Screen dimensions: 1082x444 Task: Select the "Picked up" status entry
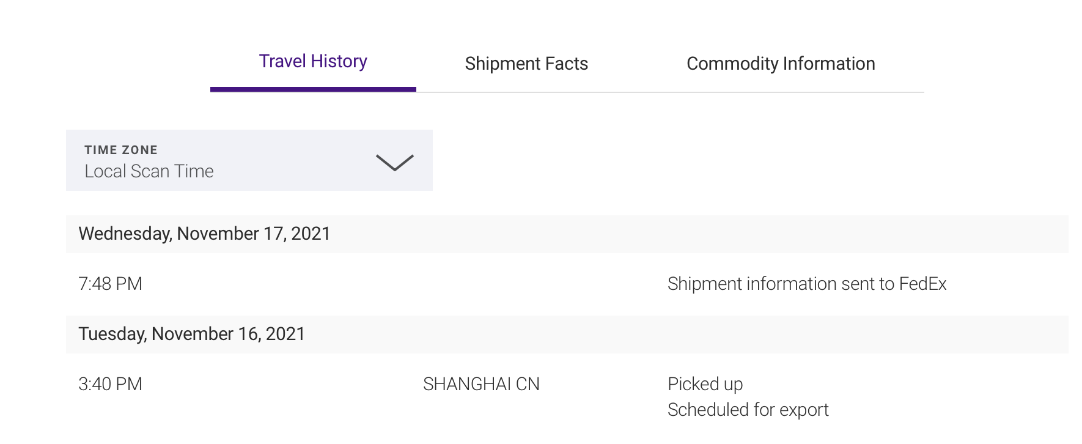(x=705, y=384)
